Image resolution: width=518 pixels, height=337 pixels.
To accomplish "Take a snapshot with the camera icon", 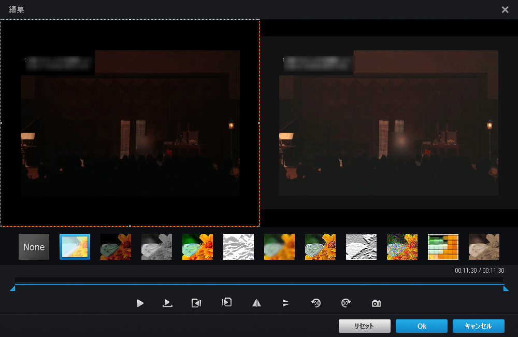I will (x=376, y=303).
